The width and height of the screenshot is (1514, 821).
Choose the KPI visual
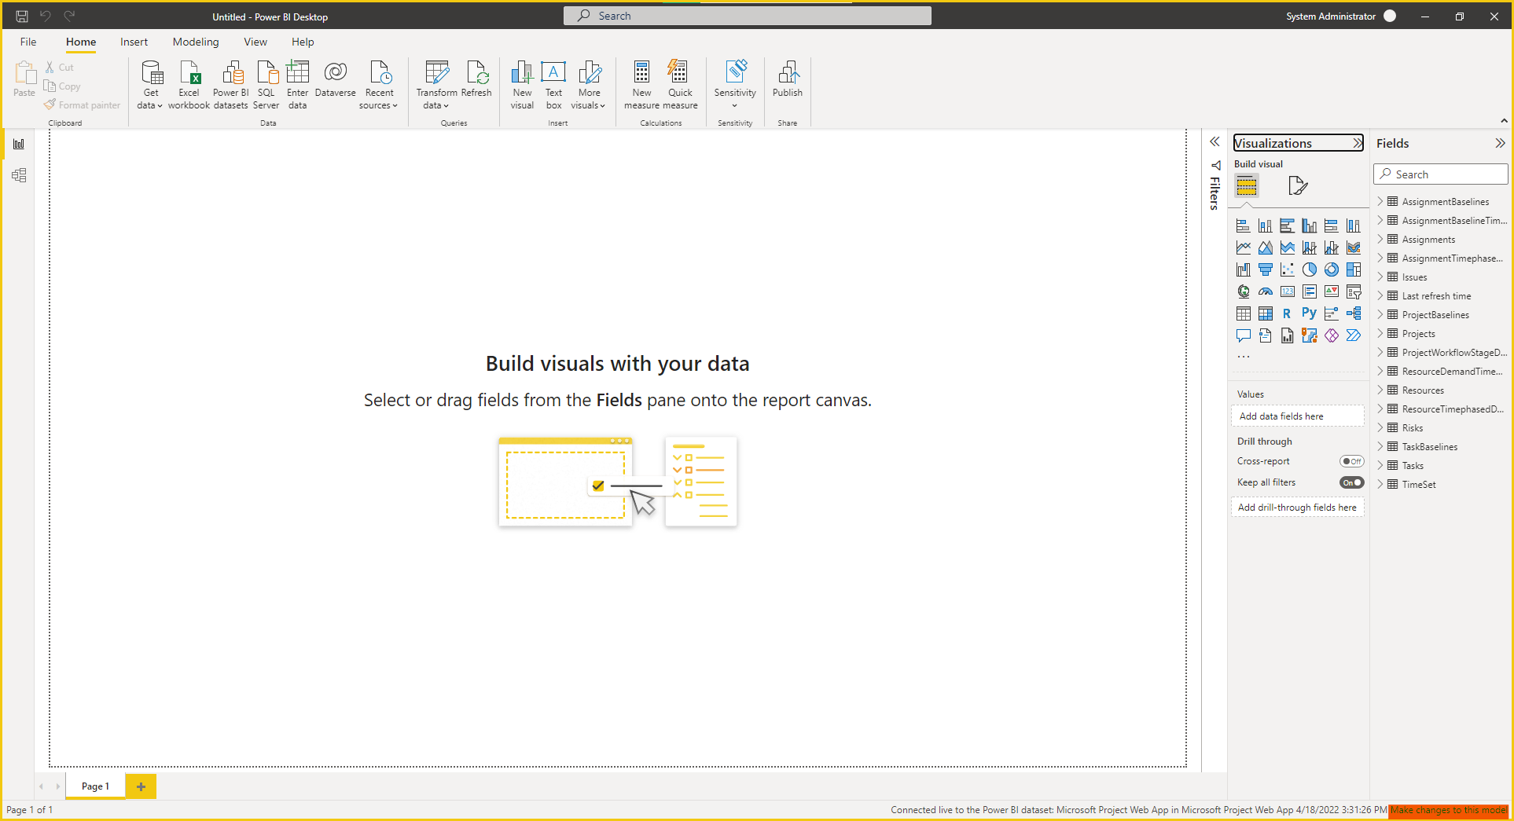point(1331,291)
